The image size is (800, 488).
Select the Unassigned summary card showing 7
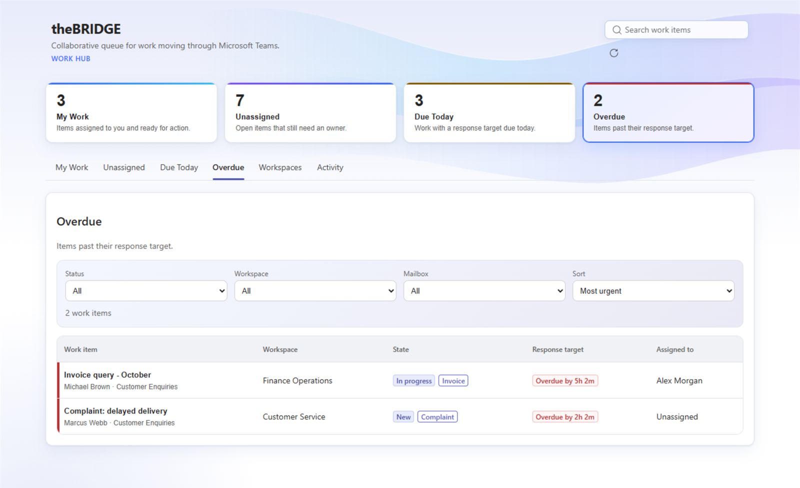click(x=310, y=113)
